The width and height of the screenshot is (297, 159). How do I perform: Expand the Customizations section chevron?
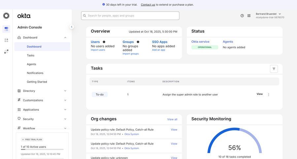[x=65, y=100]
